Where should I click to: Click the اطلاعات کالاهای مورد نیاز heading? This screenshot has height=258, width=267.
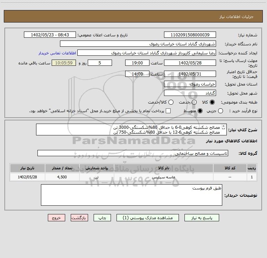[x=231, y=141]
